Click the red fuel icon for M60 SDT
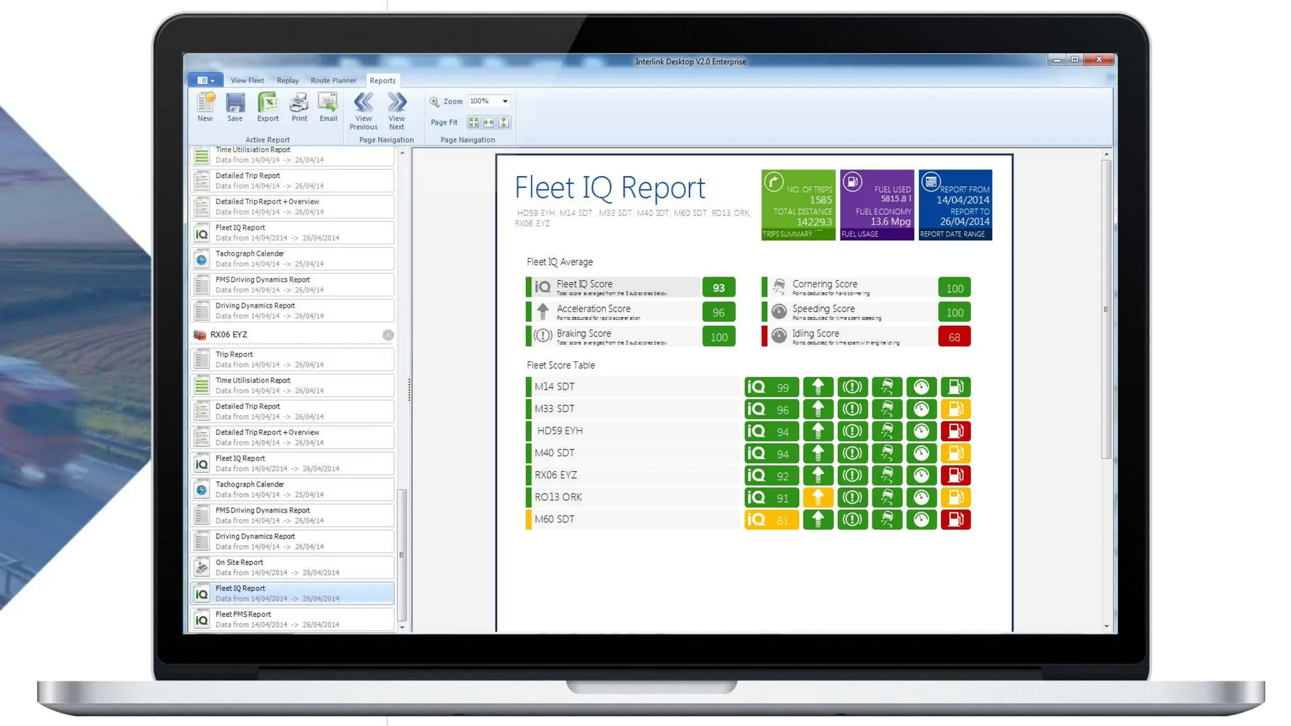 [955, 519]
